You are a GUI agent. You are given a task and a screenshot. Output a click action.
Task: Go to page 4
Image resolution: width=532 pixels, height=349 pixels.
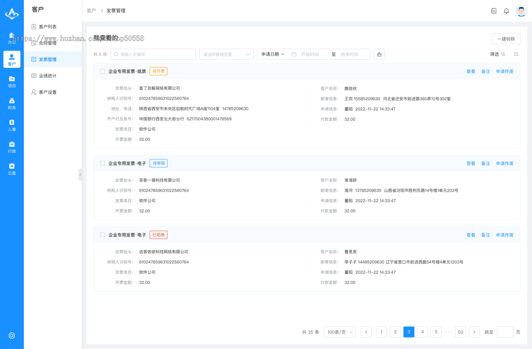pyautogui.click(x=422, y=332)
